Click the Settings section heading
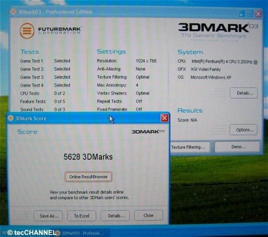The width and height of the screenshot is (268, 237). (111, 52)
